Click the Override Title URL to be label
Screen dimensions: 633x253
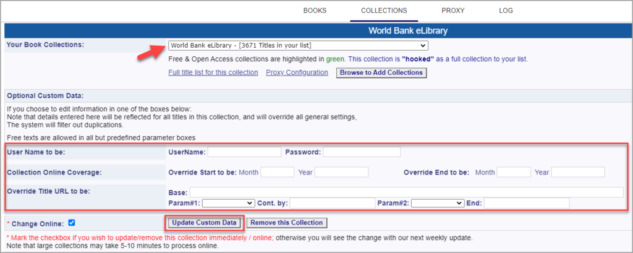coord(48,191)
